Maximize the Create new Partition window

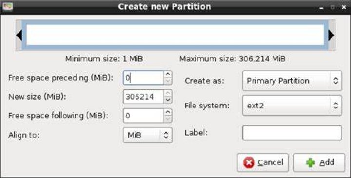coord(332,8)
